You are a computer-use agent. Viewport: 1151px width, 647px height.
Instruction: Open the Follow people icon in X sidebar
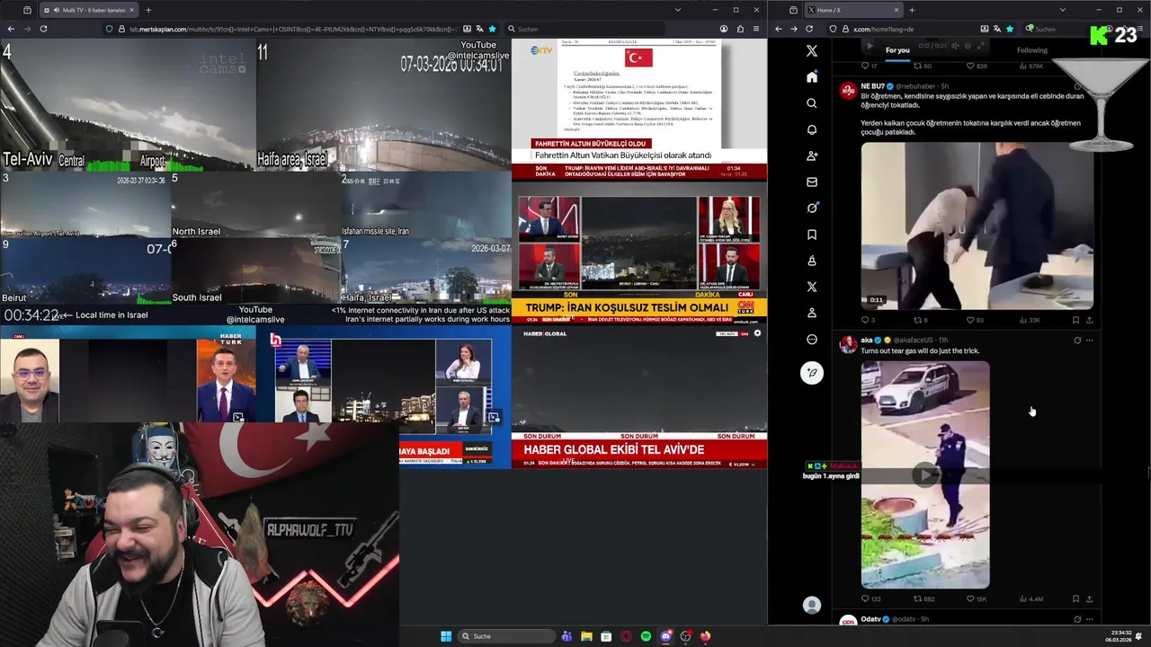click(x=812, y=155)
